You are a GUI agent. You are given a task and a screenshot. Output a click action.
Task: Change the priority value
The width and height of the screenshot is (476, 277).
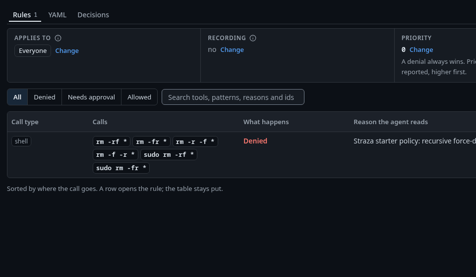pos(421,49)
